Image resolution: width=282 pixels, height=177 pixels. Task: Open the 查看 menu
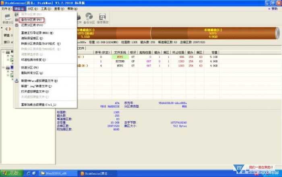click(x=59, y=8)
